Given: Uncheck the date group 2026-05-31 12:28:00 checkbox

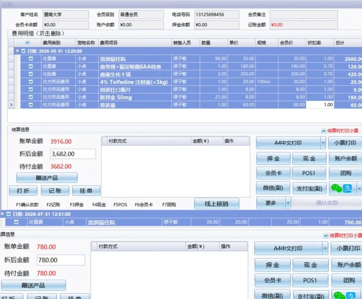Looking at the screenshot, I should point(23,51).
